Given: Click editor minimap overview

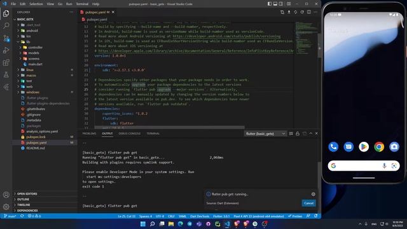Looking at the screenshot, I should [306, 39].
